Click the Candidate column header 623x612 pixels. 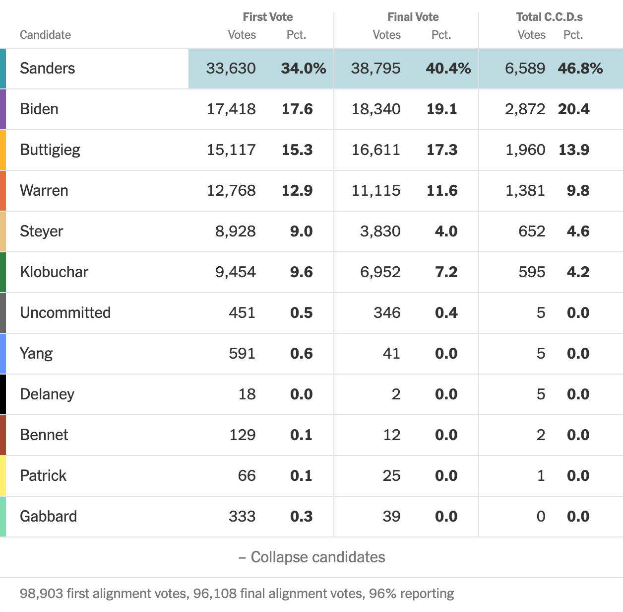tap(45, 35)
